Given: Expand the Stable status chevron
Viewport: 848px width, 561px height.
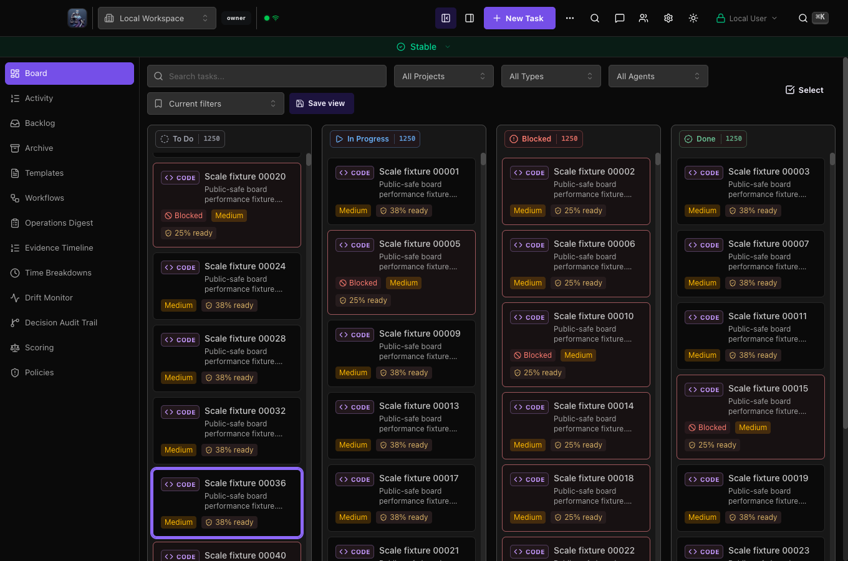Looking at the screenshot, I should pyautogui.click(x=448, y=47).
